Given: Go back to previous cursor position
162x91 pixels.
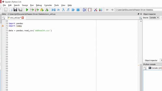Looking at the screenshot, I should (107, 10).
